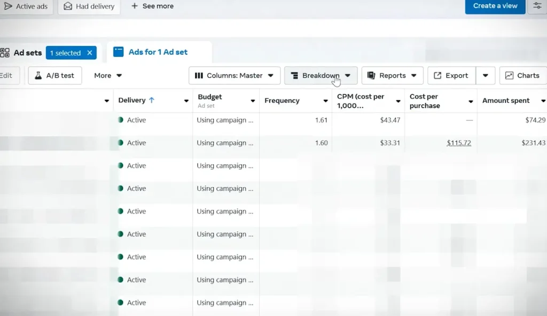Click the $231.43 amount spent cell

[x=534, y=143]
